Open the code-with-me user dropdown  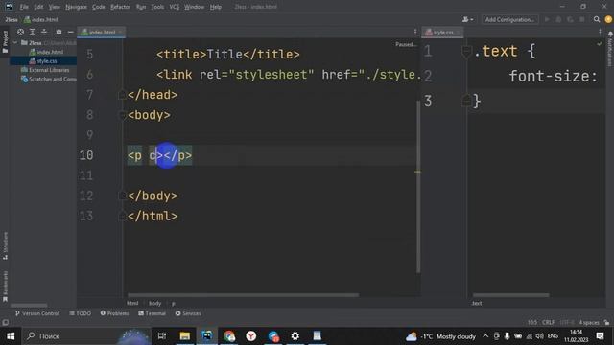(x=467, y=19)
